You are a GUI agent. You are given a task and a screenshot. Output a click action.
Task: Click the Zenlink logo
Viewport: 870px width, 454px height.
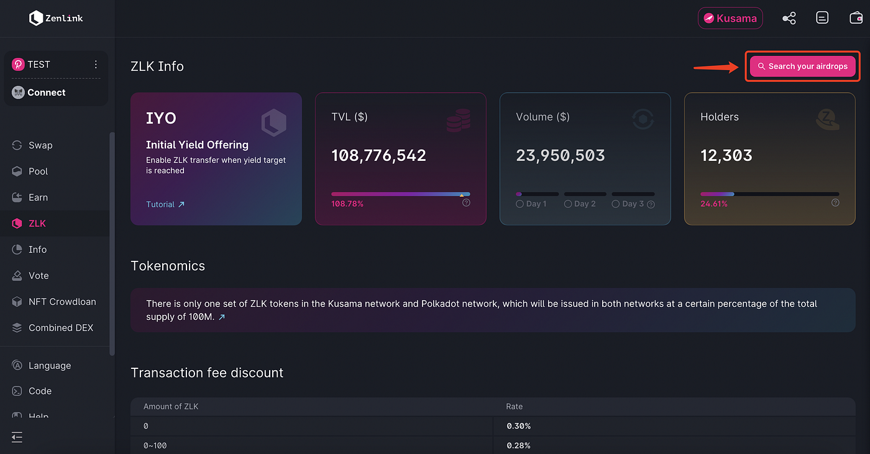click(56, 19)
